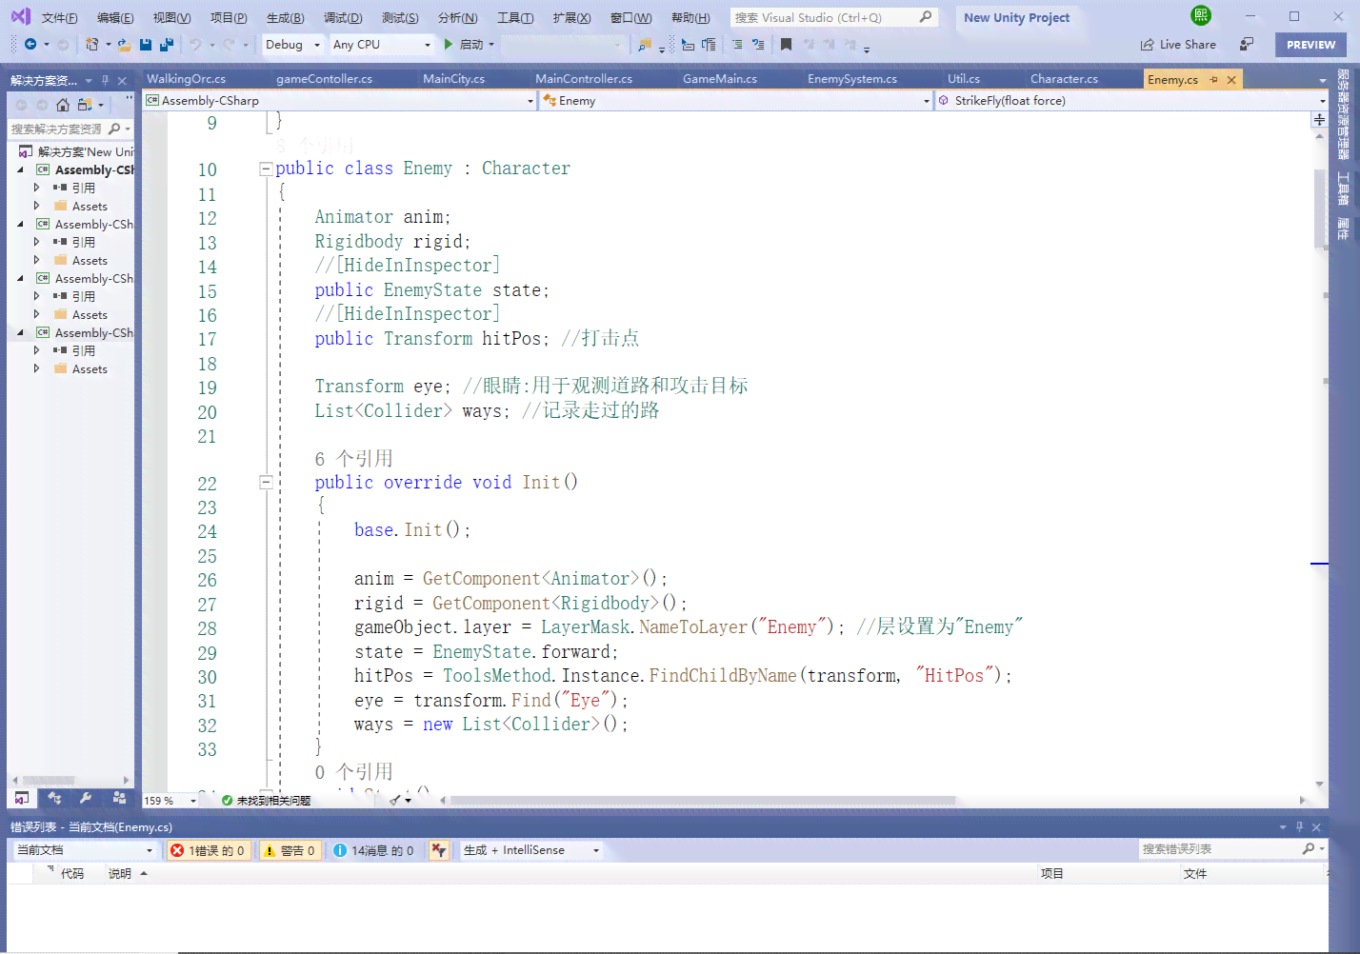Open the Edit menu
The width and height of the screenshot is (1360, 954).
[x=115, y=17]
